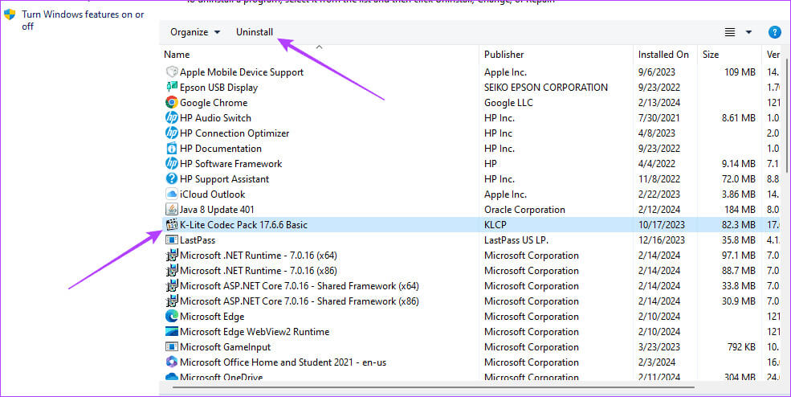Click Google LLC publisher cell
Image resolution: width=791 pixels, height=397 pixels.
pyautogui.click(x=508, y=103)
